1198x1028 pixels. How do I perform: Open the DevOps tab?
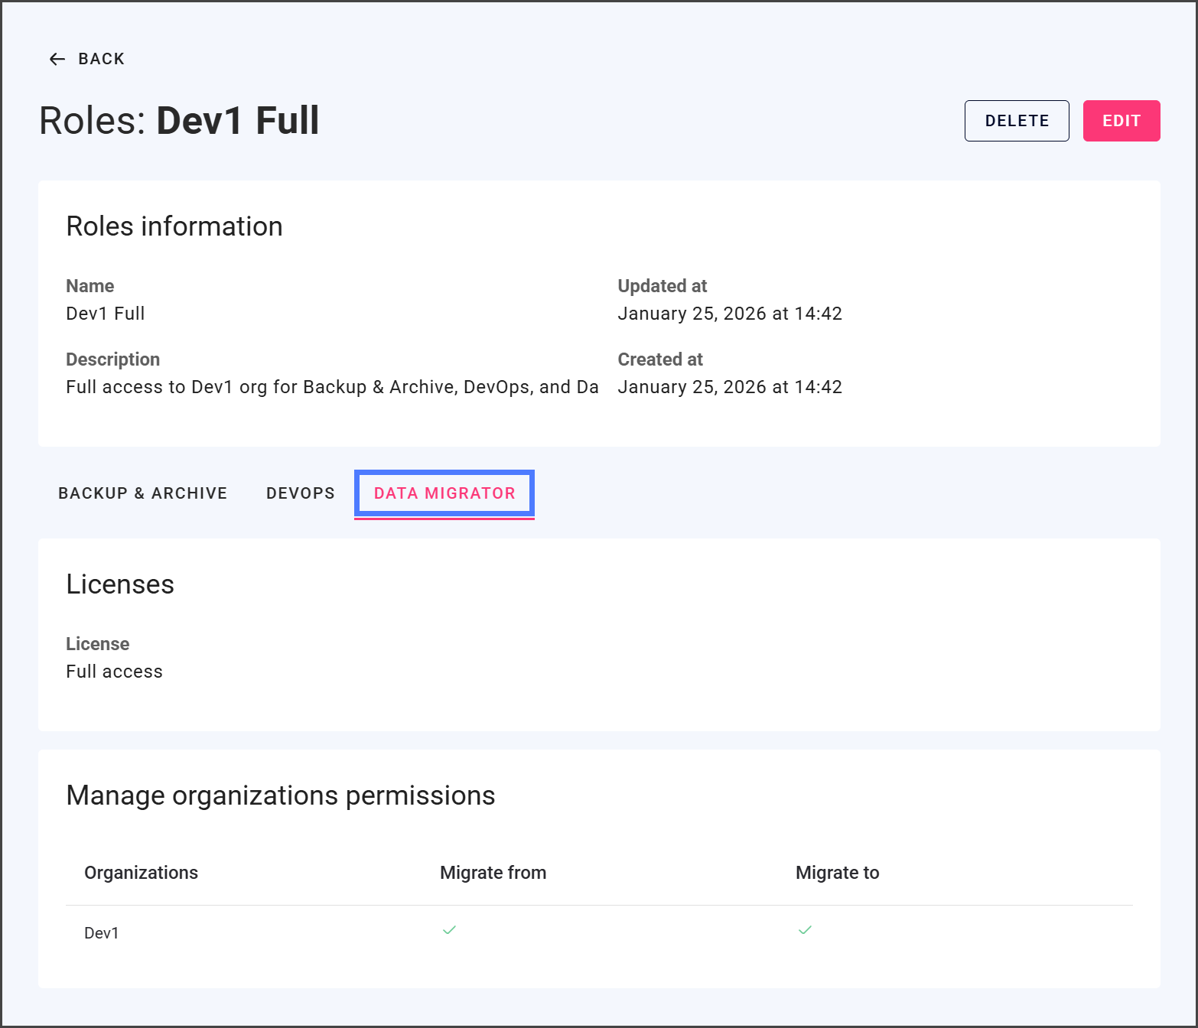coord(301,493)
